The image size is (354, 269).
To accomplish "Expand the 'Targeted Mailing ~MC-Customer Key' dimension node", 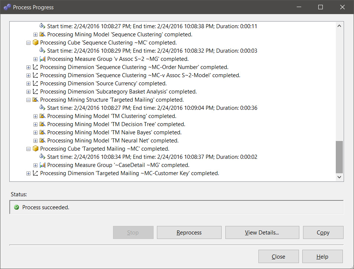I will [x=28, y=173].
